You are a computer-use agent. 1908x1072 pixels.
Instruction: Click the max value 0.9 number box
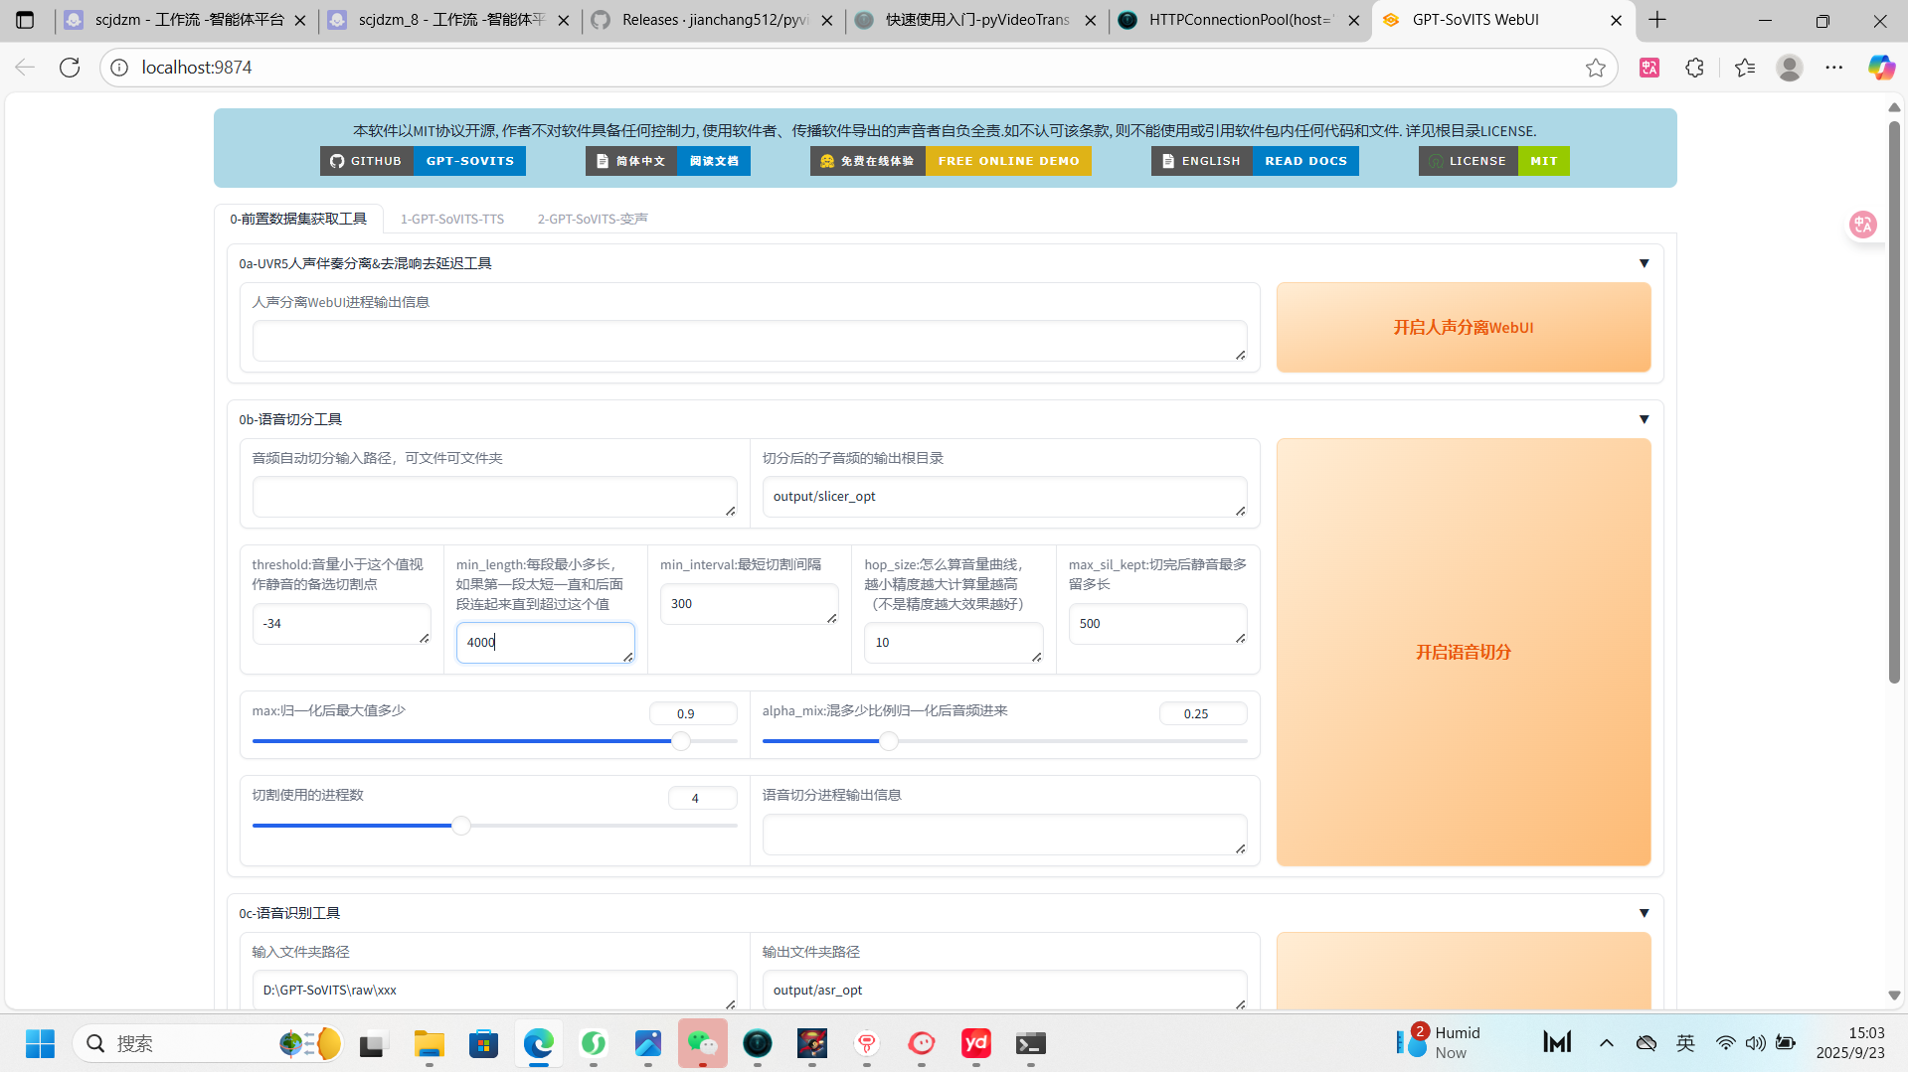point(693,713)
